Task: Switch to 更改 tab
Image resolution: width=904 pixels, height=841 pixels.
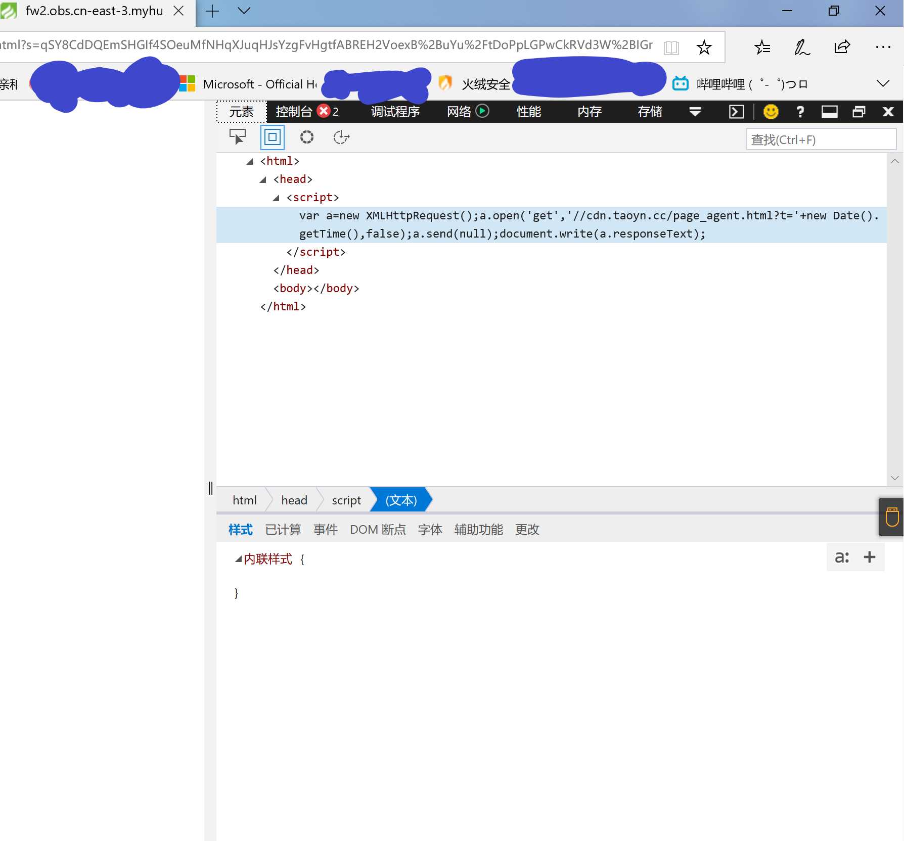Action: click(x=527, y=530)
